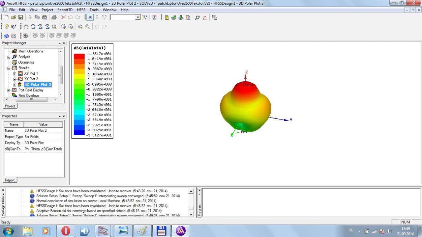Select the Report tab in Properties
Viewport: 422px width, 237px height.
tap(10, 180)
